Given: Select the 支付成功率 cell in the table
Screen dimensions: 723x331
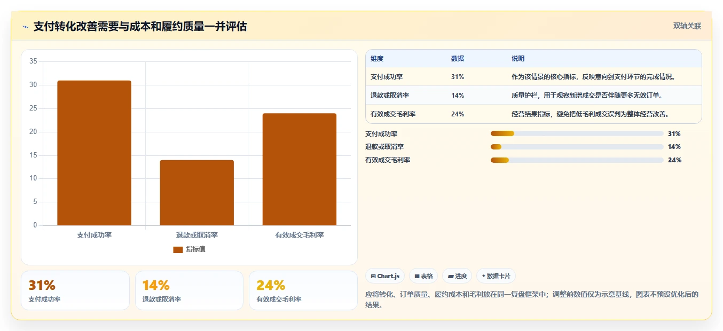Looking at the screenshot, I should click(387, 77).
